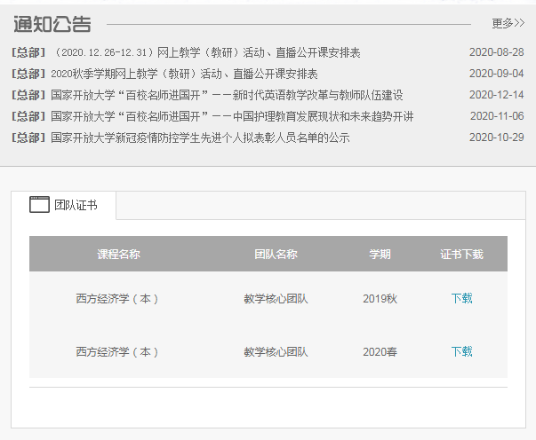This screenshot has width=536, height=440.
Task: Click the 通知公告 section heading
Action: coord(52,23)
